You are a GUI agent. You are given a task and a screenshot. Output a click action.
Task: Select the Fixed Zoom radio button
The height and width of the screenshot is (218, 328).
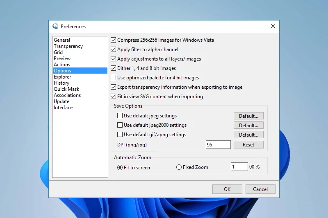point(179,167)
